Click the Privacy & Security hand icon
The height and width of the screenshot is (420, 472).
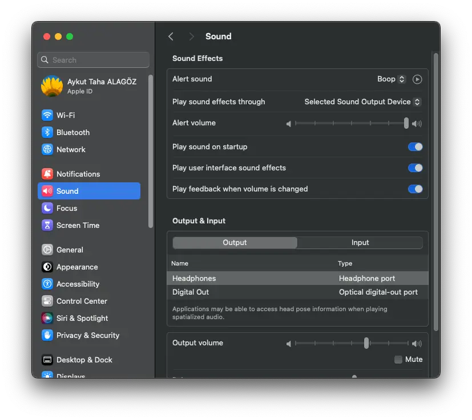[x=47, y=335]
